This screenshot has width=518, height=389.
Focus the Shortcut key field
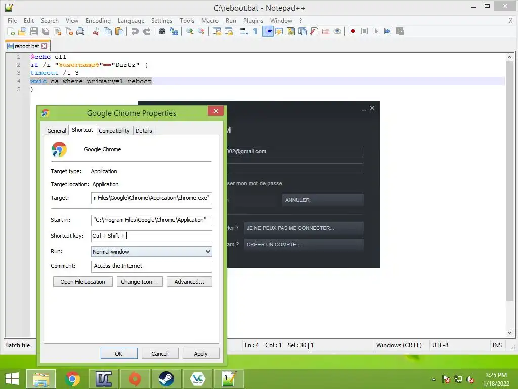tap(152, 236)
